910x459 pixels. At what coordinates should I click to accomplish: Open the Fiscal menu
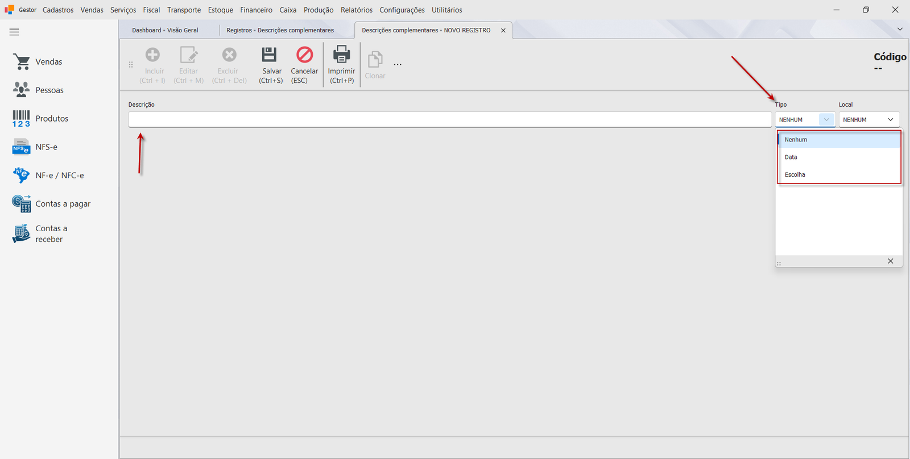(x=151, y=10)
